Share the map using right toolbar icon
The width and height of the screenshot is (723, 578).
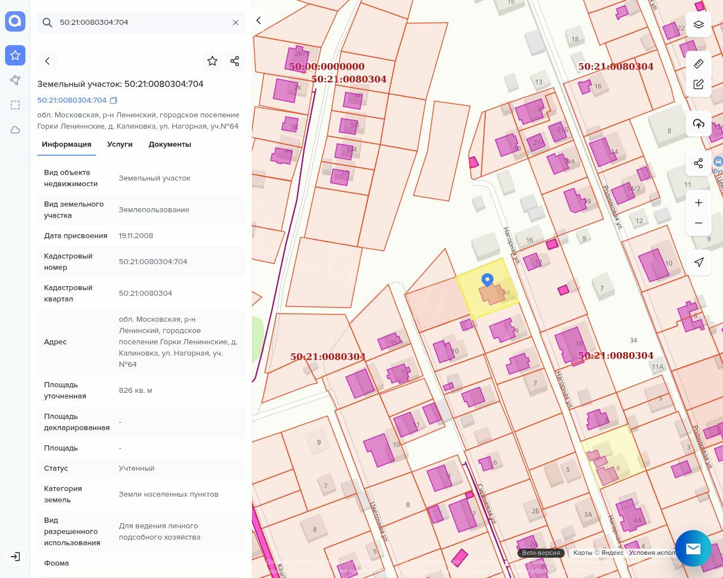click(x=698, y=163)
